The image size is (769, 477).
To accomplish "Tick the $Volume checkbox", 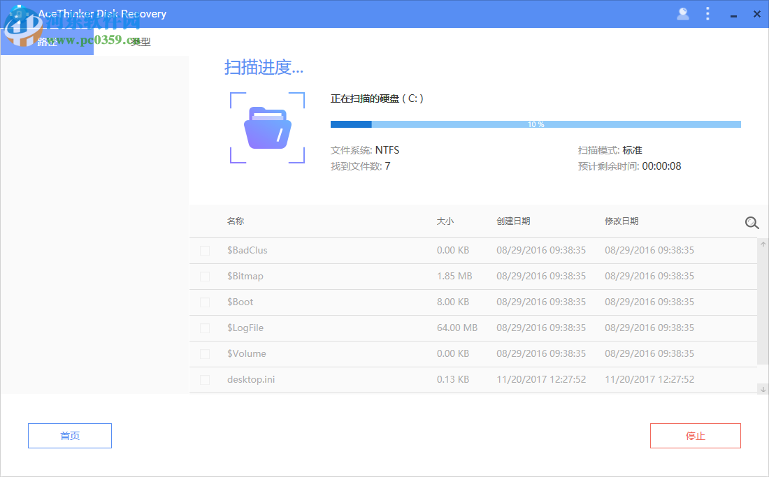I will tap(205, 353).
